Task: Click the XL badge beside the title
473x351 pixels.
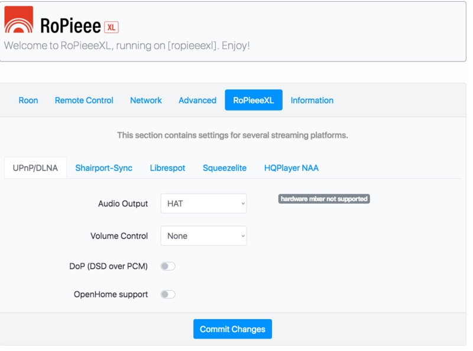Action: (x=111, y=27)
